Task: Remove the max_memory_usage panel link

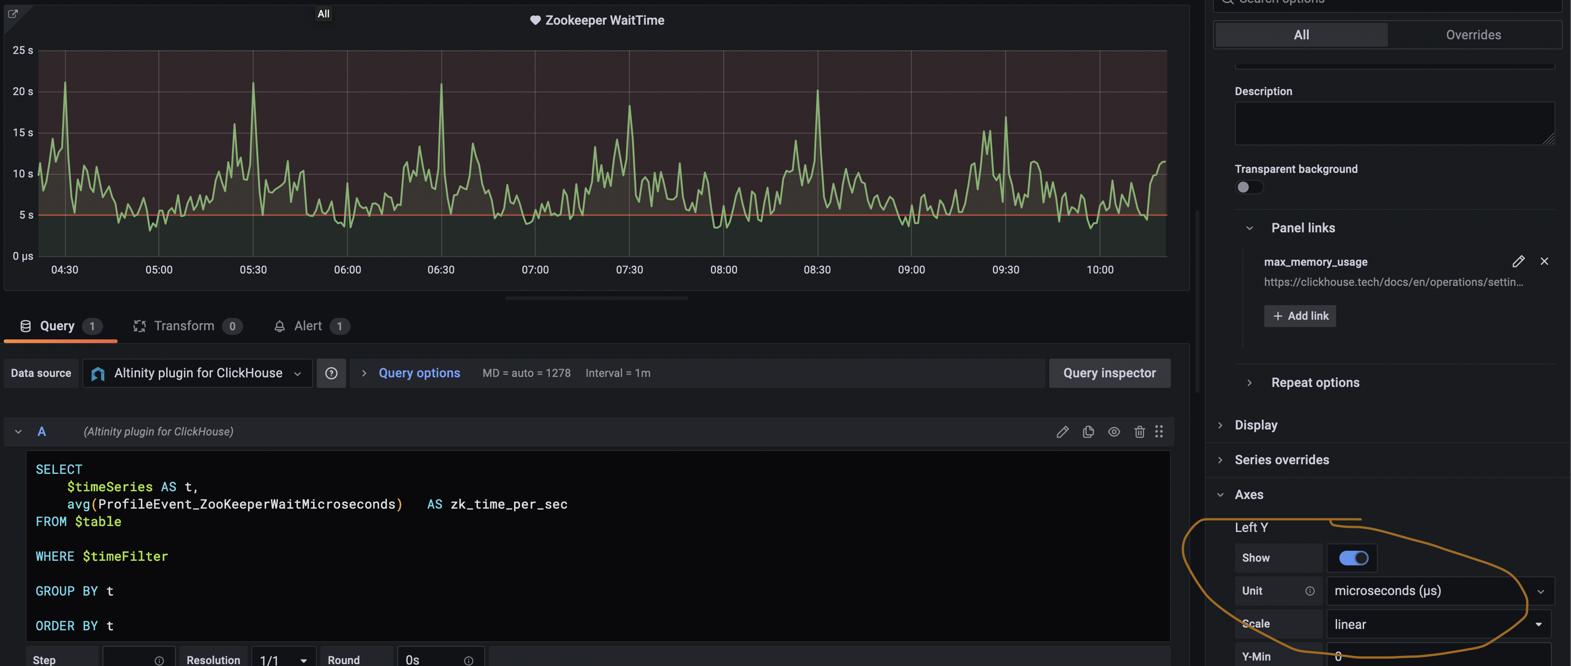Action: click(x=1544, y=261)
